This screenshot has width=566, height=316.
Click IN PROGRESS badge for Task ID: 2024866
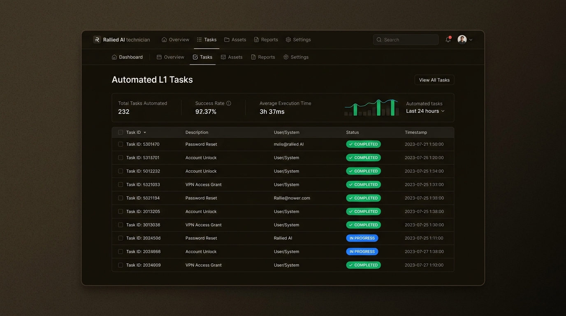(362, 251)
